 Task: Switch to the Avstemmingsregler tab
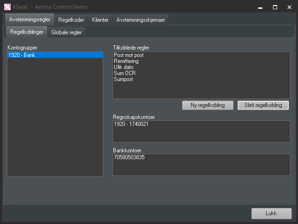point(29,19)
